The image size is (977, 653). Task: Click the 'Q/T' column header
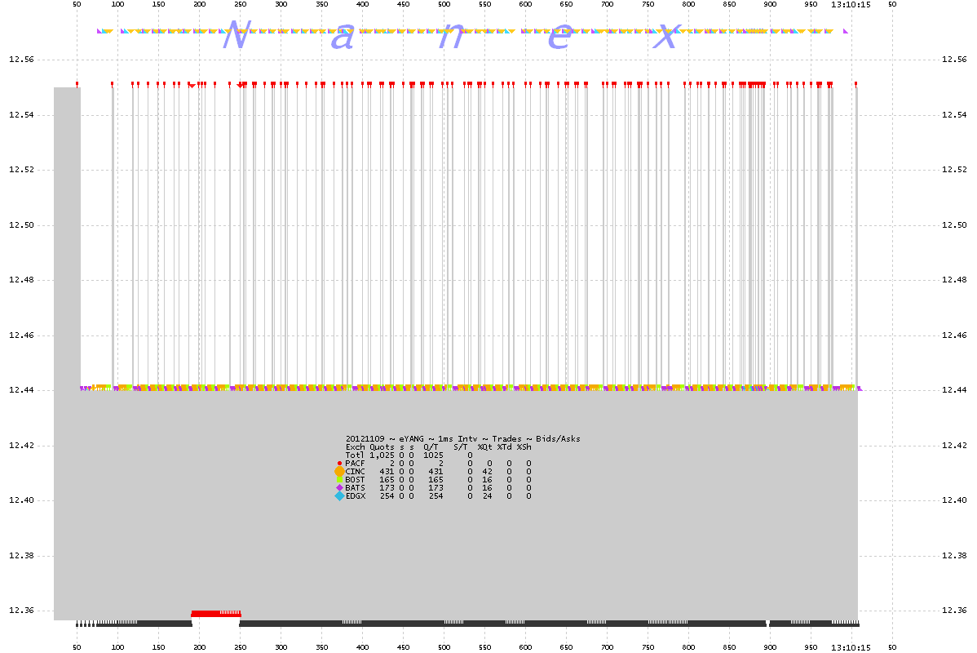pos(431,447)
